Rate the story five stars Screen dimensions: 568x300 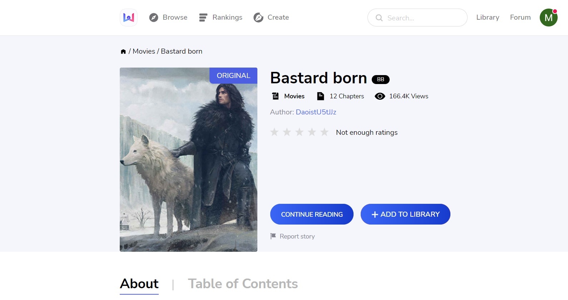point(324,132)
